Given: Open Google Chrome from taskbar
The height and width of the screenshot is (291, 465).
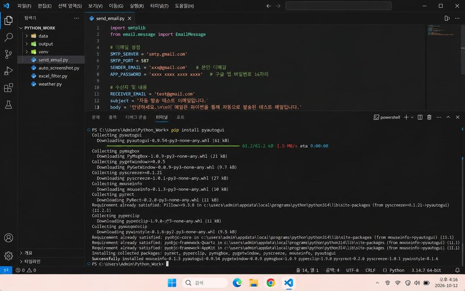Looking at the screenshot, I should [271, 283].
